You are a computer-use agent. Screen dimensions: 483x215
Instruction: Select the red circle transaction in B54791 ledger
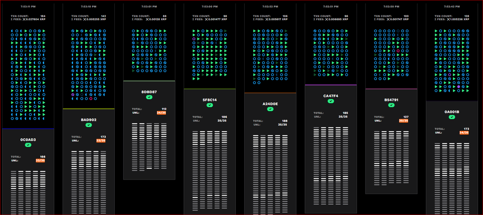398,51
